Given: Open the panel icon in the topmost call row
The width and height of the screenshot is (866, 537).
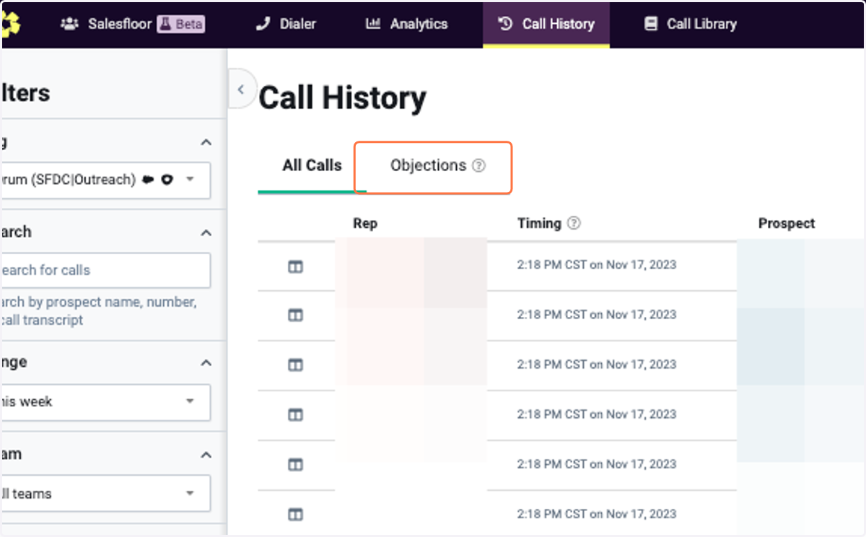Looking at the screenshot, I should (x=295, y=266).
